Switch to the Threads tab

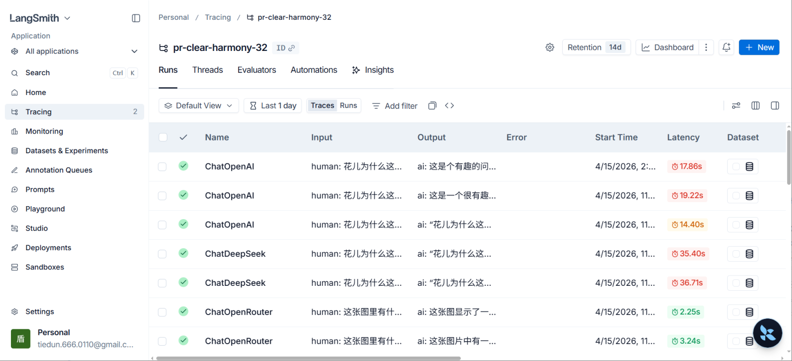tap(207, 70)
